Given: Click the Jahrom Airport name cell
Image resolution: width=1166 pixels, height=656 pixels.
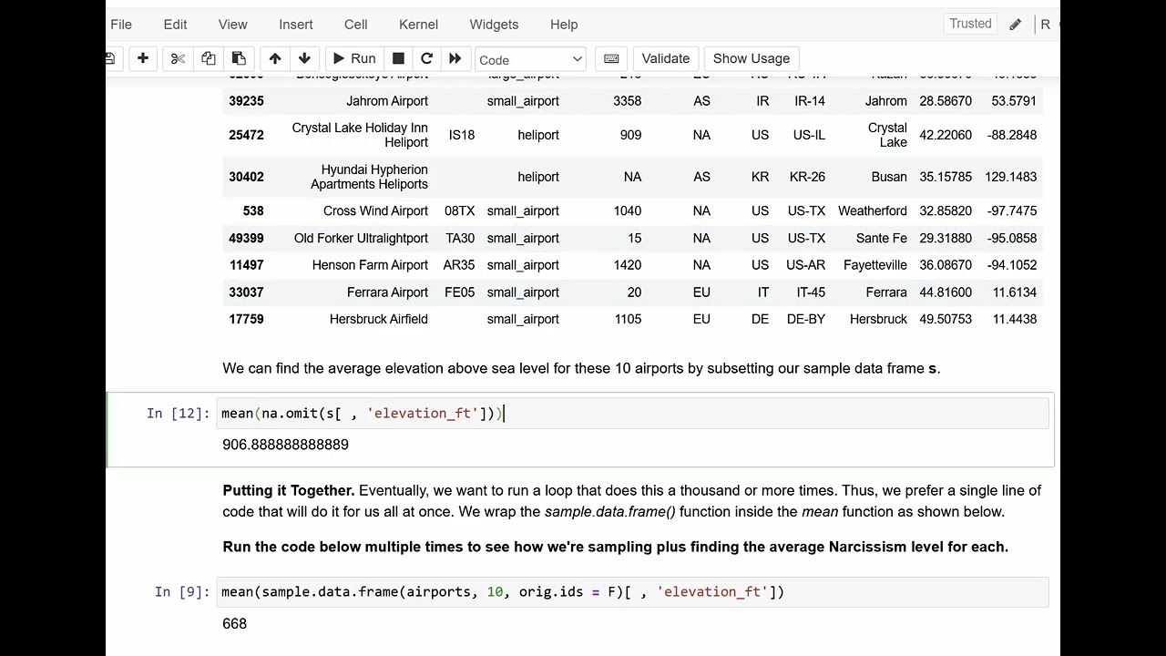Looking at the screenshot, I should click(x=387, y=101).
